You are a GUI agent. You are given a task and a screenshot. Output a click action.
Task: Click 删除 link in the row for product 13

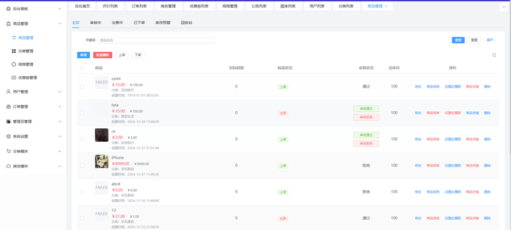click(x=487, y=218)
